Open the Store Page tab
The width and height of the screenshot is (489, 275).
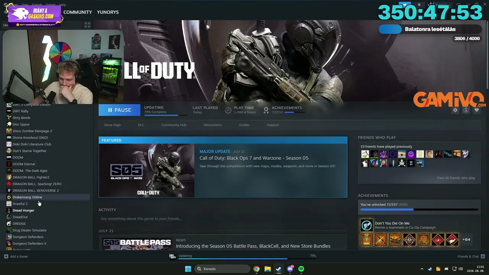pos(112,125)
